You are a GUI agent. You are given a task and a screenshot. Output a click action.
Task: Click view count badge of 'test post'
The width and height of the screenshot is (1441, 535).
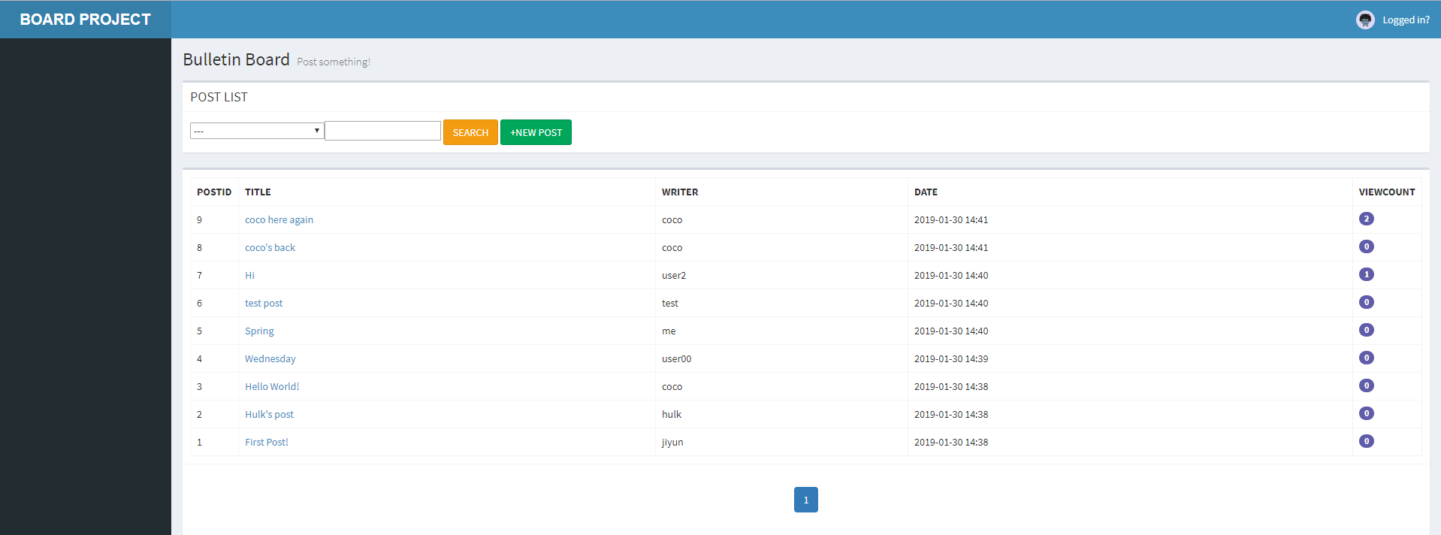coord(1367,302)
